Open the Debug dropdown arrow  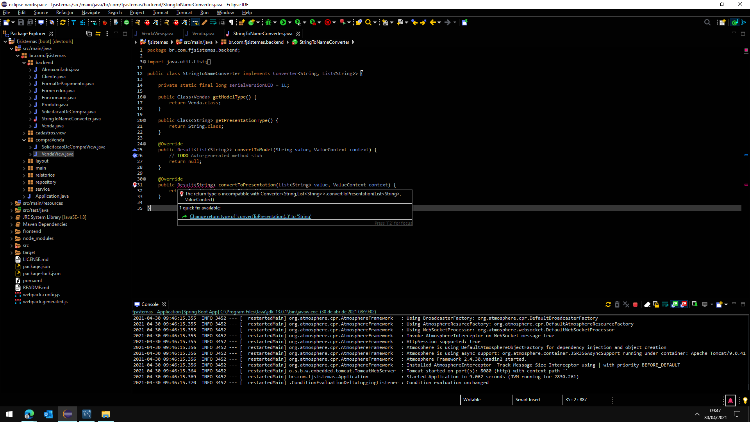(x=275, y=23)
